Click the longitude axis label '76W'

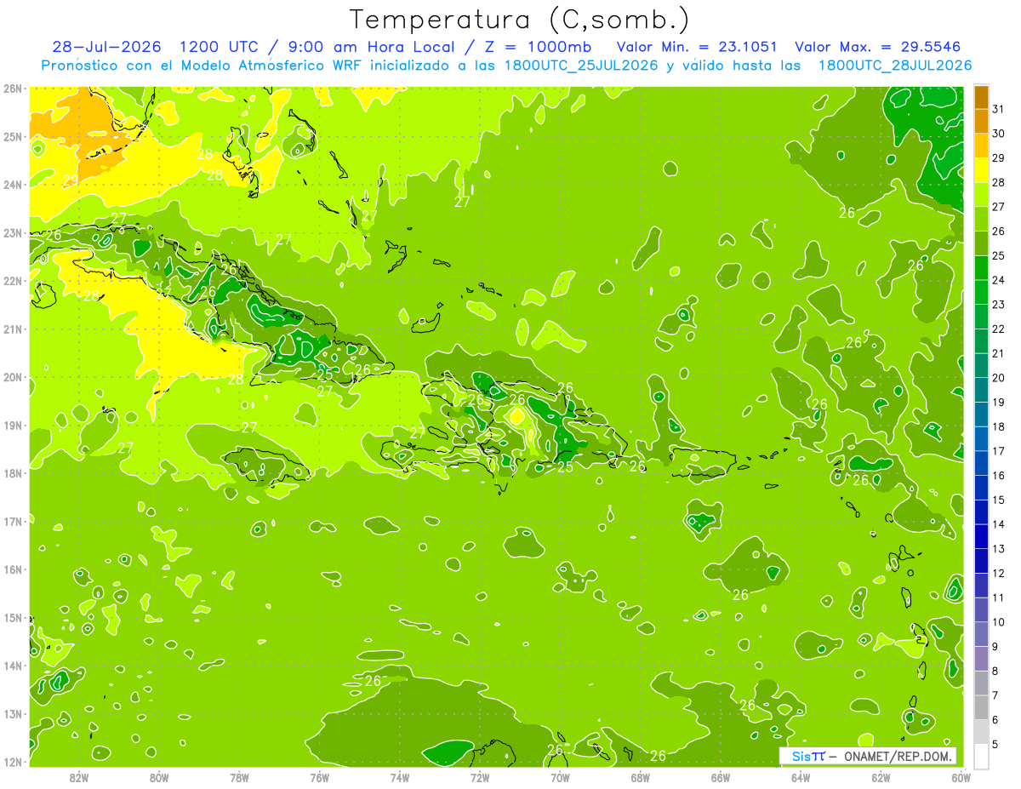[320, 777]
